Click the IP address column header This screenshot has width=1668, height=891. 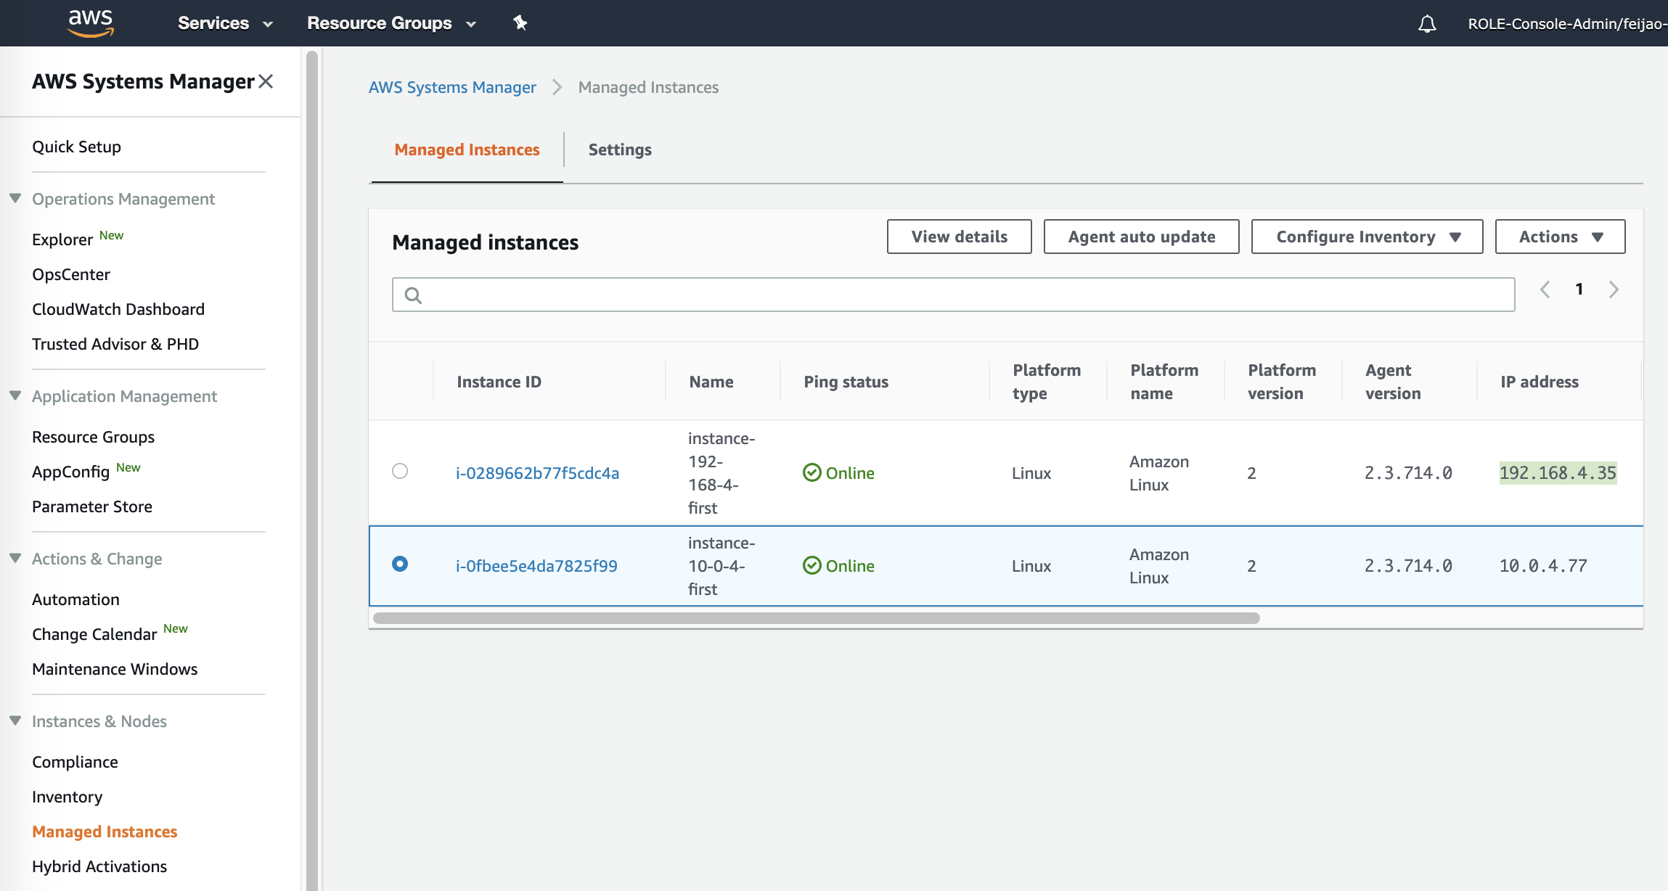point(1539,382)
